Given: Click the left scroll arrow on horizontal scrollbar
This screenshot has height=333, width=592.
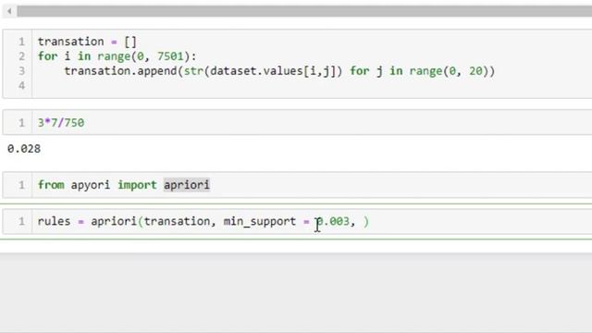Looking at the screenshot, I should click(x=9, y=11).
